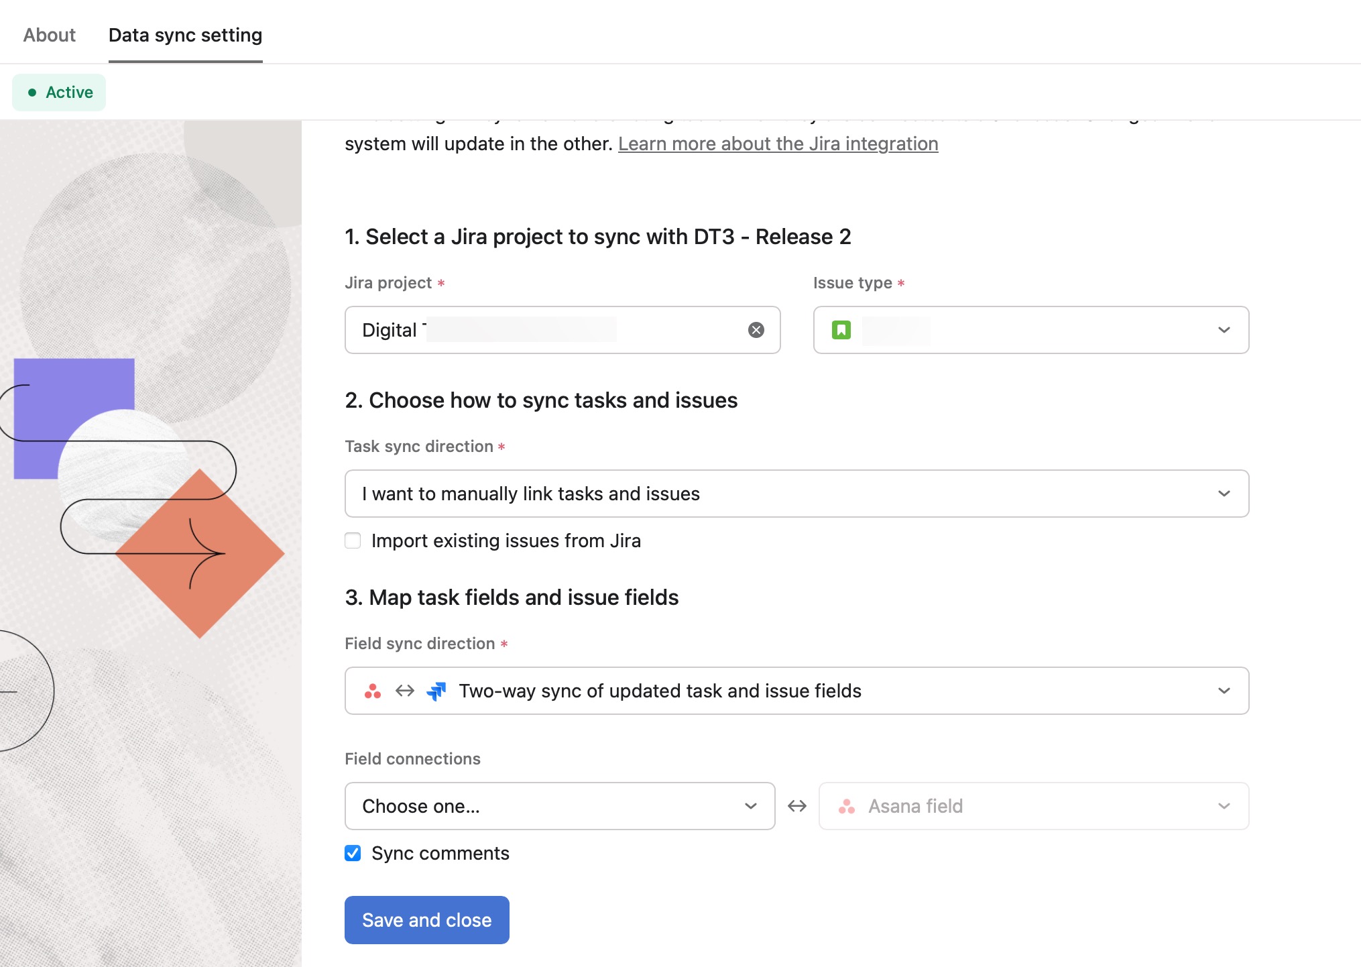Image resolution: width=1361 pixels, height=967 pixels.
Task: Click the Asana logo in Asana field selector
Action: click(847, 806)
